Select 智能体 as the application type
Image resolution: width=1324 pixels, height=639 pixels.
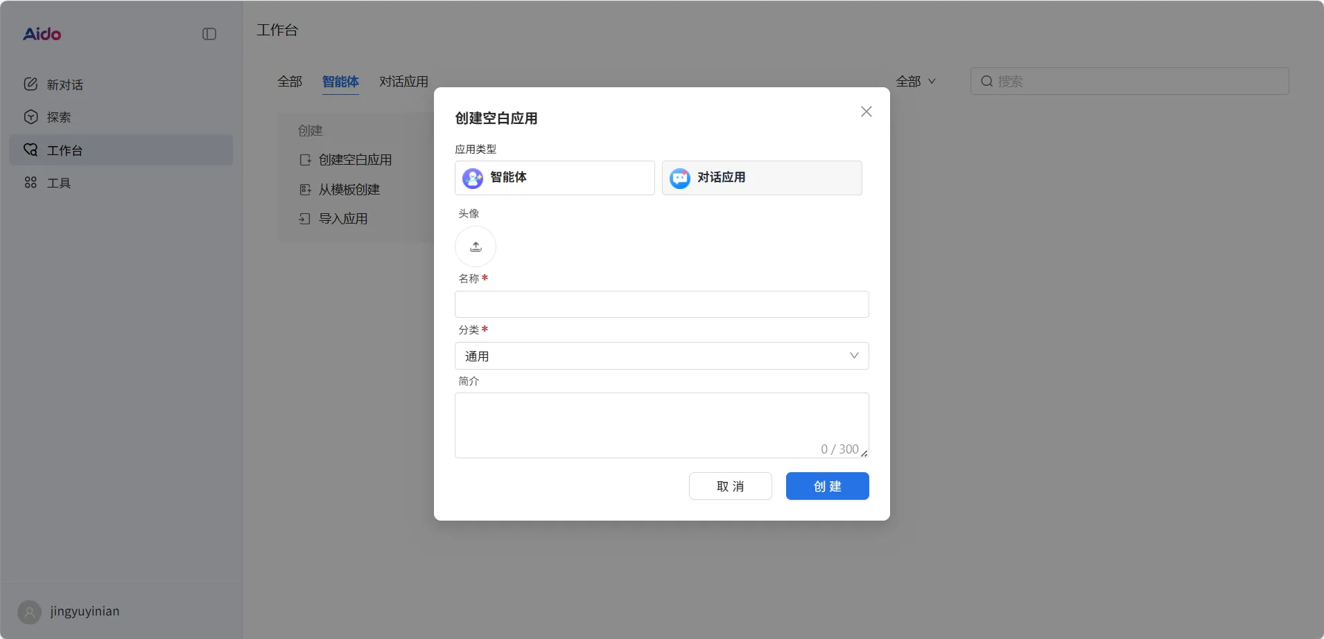pos(554,178)
